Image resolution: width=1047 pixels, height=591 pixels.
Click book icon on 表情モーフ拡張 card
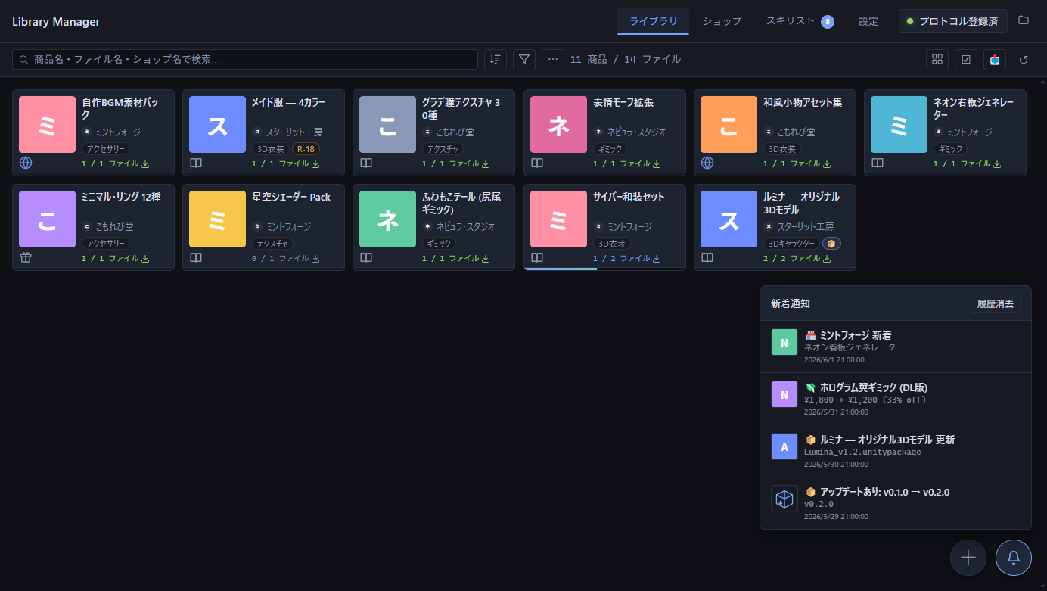pyautogui.click(x=537, y=163)
